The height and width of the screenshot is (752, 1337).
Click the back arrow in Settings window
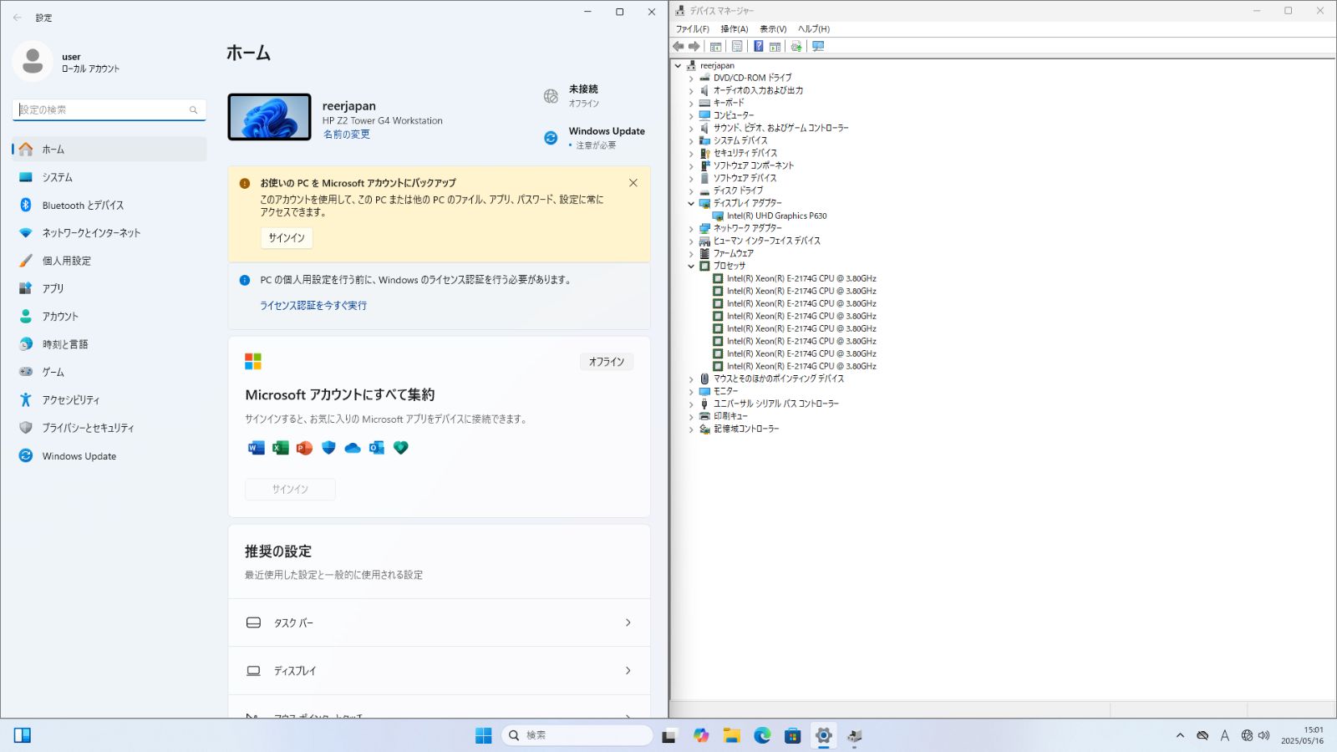click(x=18, y=18)
